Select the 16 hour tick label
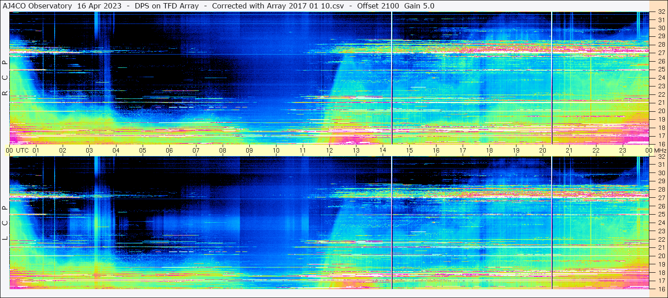 click(x=436, y=150)
